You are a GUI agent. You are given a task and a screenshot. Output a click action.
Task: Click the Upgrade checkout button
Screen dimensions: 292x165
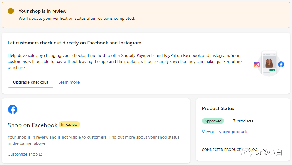pos(31,82)
